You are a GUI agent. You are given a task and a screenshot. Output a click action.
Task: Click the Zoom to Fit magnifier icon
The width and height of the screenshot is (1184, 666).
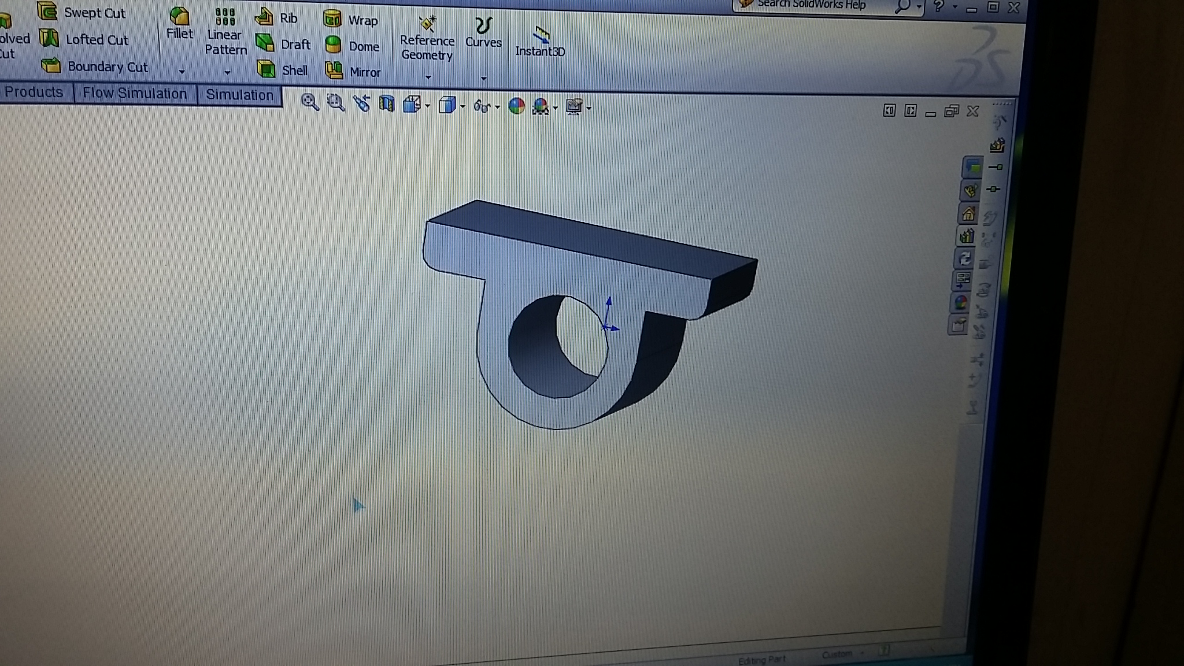pos(309,103)
